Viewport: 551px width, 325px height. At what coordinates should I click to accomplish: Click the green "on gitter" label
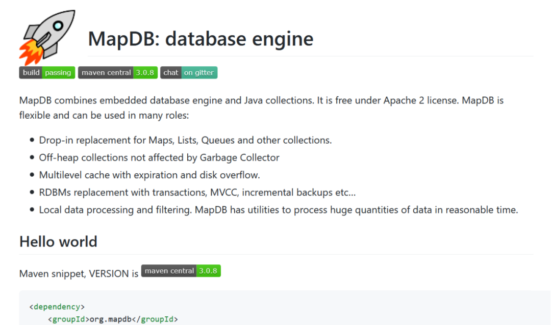pos(199,73)
